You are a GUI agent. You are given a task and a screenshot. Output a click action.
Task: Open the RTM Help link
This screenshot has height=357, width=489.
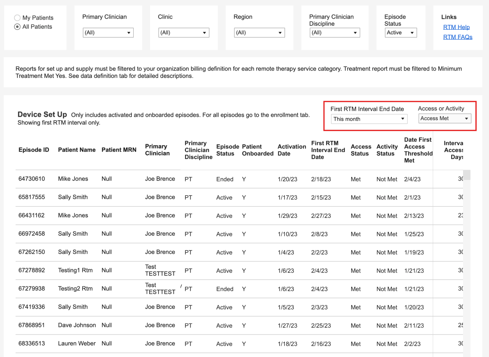(x=456, y=27)
